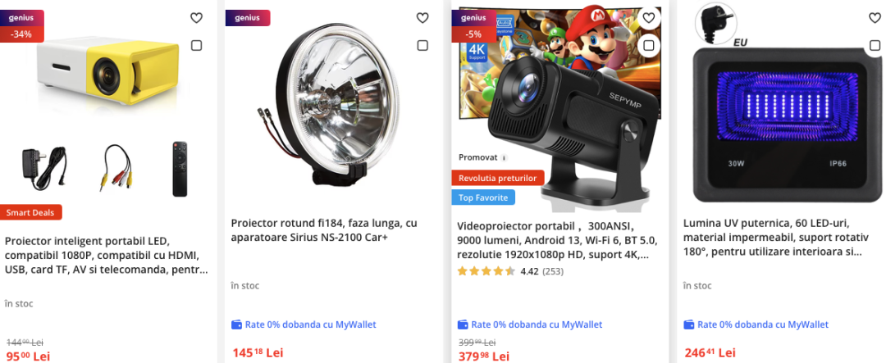Click info icon next to Promovat
The height and width of the screenshot is (363, 886).
[x=504, y=157]
